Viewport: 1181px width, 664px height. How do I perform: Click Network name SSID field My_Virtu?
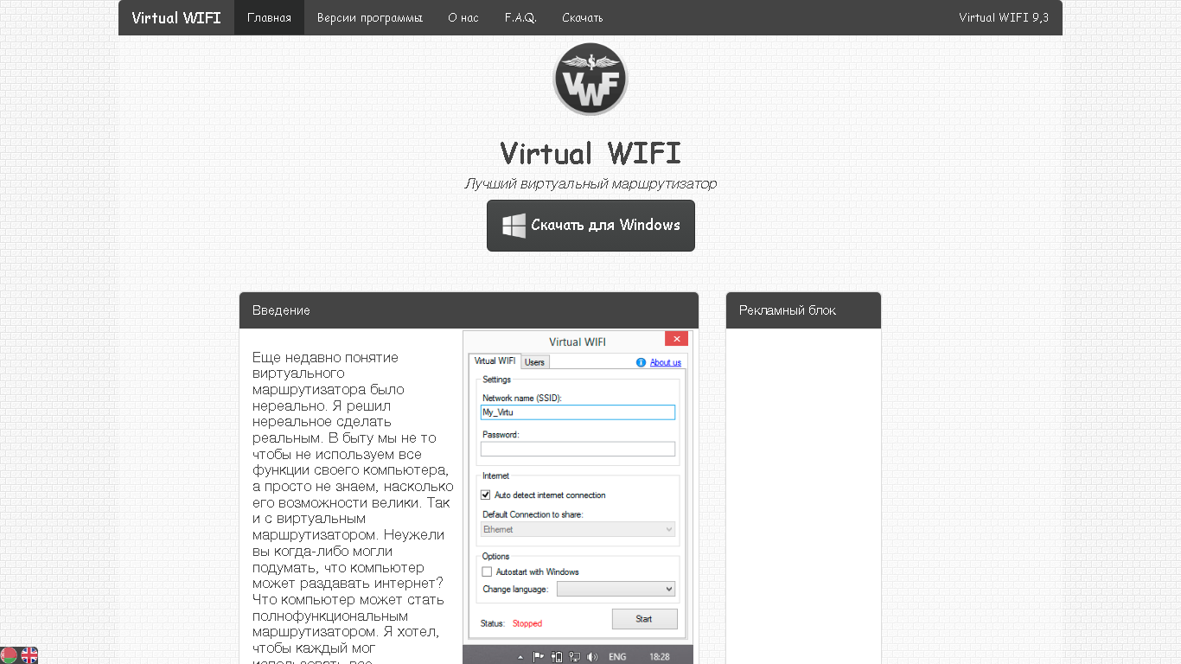click(x=578, y=412)
